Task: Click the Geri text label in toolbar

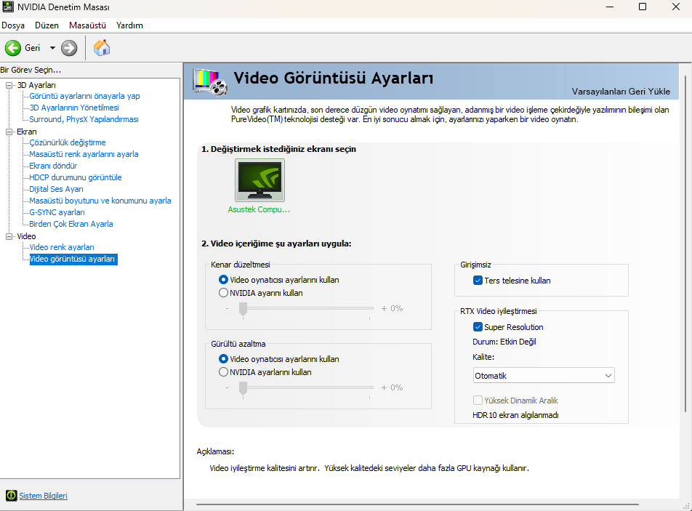Action: coord(32,48)
